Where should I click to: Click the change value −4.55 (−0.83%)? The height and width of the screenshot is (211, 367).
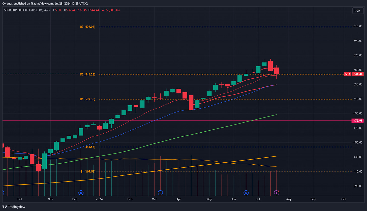pos(110,10)
